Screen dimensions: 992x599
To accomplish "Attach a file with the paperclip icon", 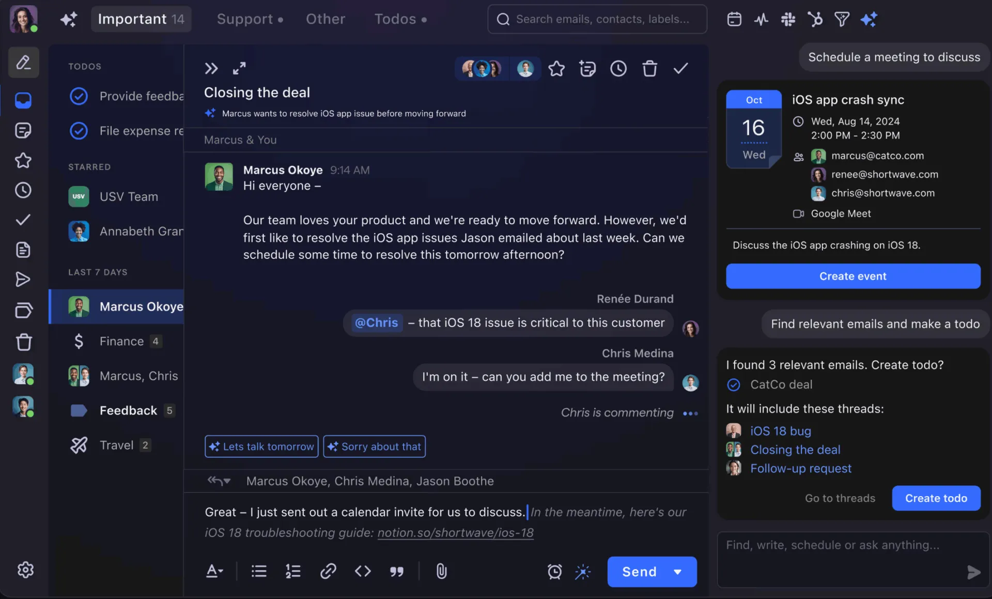I will coord(441,571).
